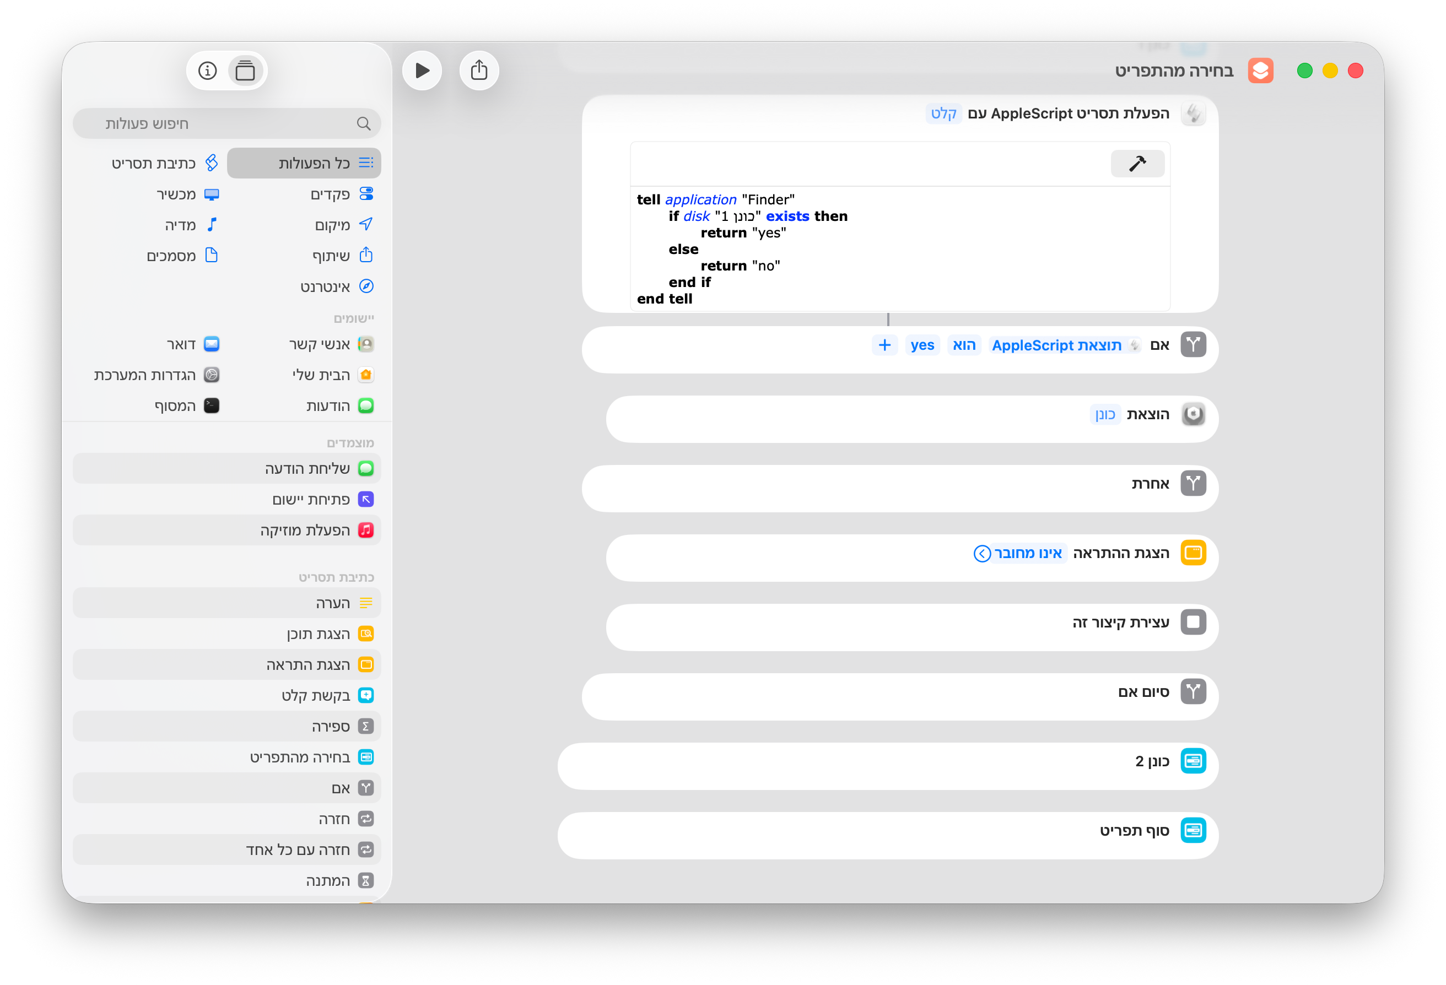Compile the AppleScript with the hammer icon

point(1137,164)
